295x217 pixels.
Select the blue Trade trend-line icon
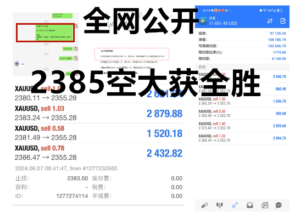coord(235,205)
